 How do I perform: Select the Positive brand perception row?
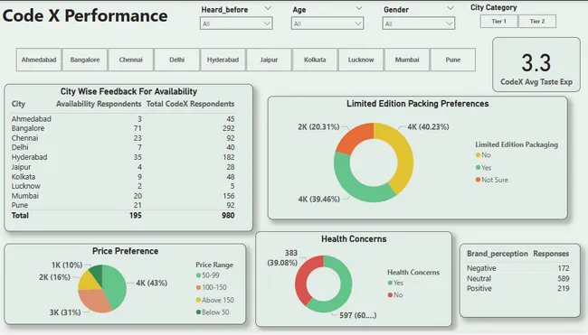pos(517,289)
